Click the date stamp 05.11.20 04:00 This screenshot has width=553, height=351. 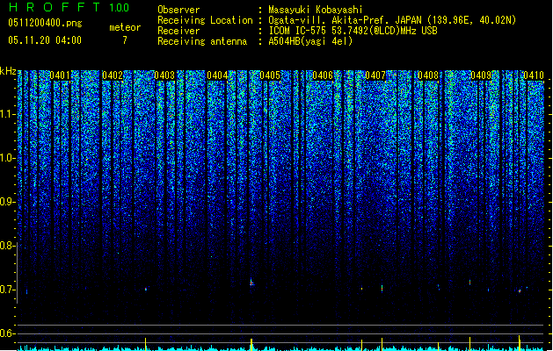click(x=45, y=40)
